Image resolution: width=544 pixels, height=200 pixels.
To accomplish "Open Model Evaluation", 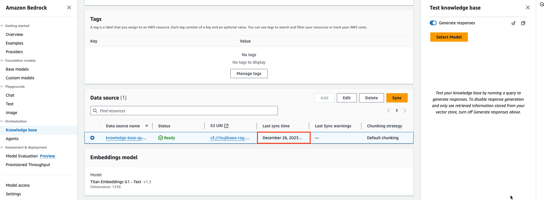I will click(x=22, y=156).
